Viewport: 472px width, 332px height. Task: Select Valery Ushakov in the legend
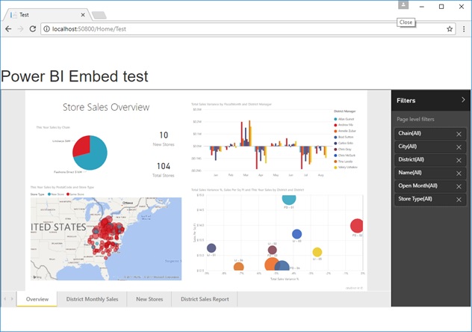coord(346,167)
